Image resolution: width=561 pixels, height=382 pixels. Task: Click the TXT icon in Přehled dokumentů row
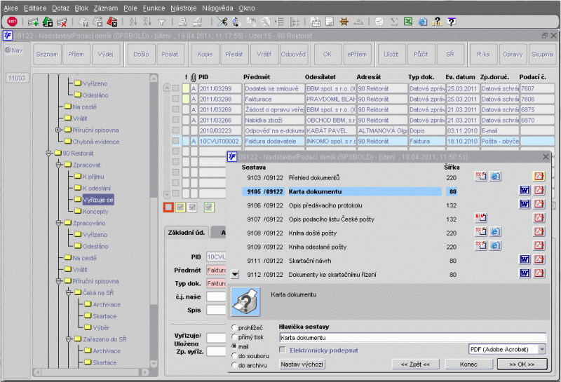click(481, 177)
